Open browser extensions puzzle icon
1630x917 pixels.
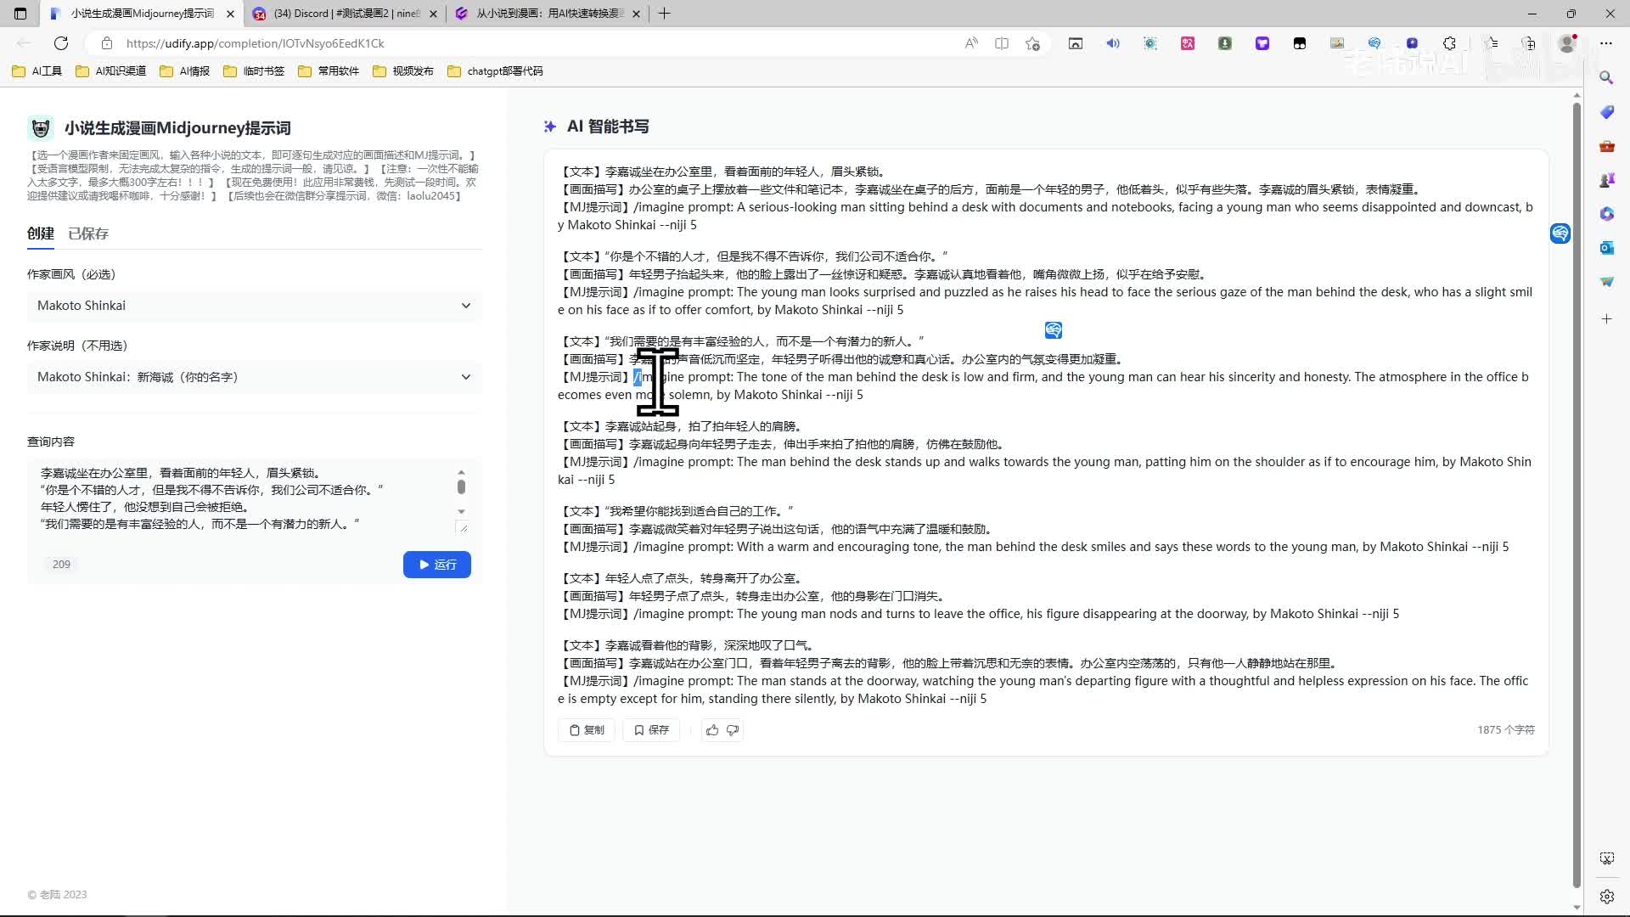pyautogui.click(x=1449, y=43)
